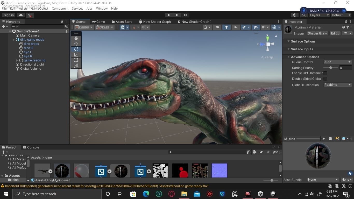Screen dimensions: 354x199
Task: Play the M_dino preview animation
Action: (x=323, y=139)
